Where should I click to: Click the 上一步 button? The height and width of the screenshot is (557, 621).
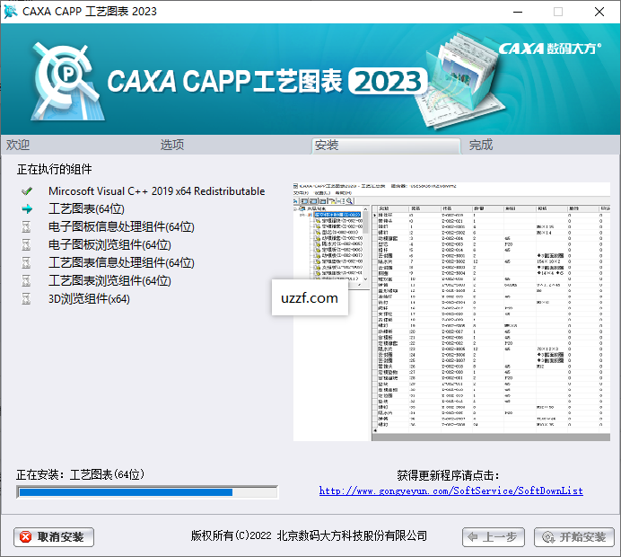click(x=493, y=537)
